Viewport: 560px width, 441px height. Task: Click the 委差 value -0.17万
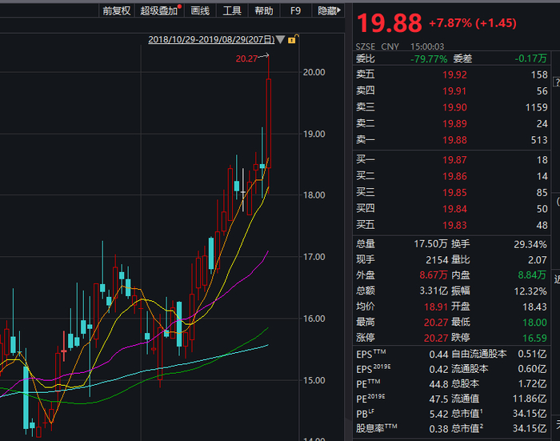[530, 58]
